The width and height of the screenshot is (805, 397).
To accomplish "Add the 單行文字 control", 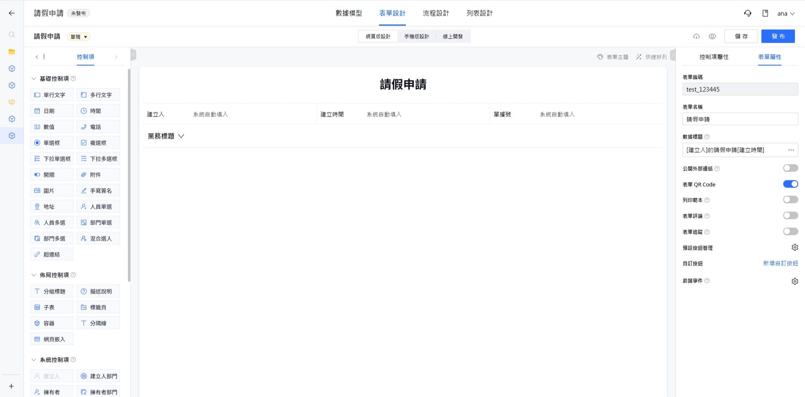I will [52, 95].
